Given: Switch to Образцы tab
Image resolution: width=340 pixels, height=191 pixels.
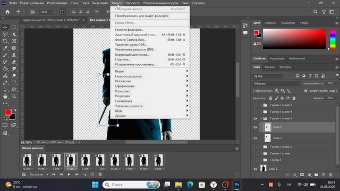Looking at the screenshot, I should click(x=270, y=23).
